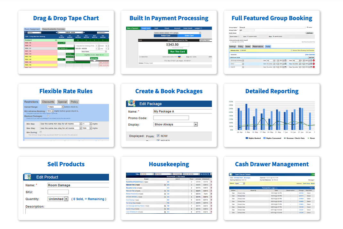Click the Edit Product header icon
This screenshot has width=343, height=229.
28,176
